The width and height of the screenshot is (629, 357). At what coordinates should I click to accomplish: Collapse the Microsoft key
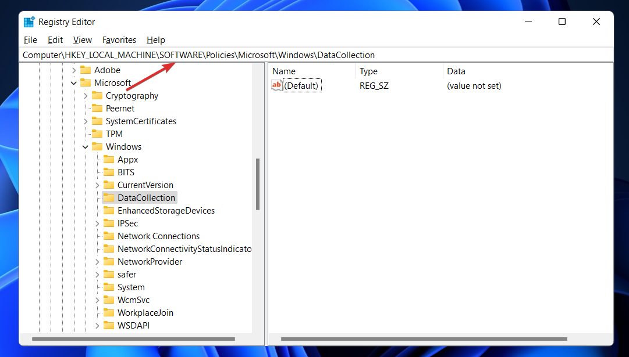click(74, 83)
